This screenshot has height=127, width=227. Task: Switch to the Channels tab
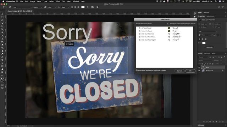coord(207,54)
